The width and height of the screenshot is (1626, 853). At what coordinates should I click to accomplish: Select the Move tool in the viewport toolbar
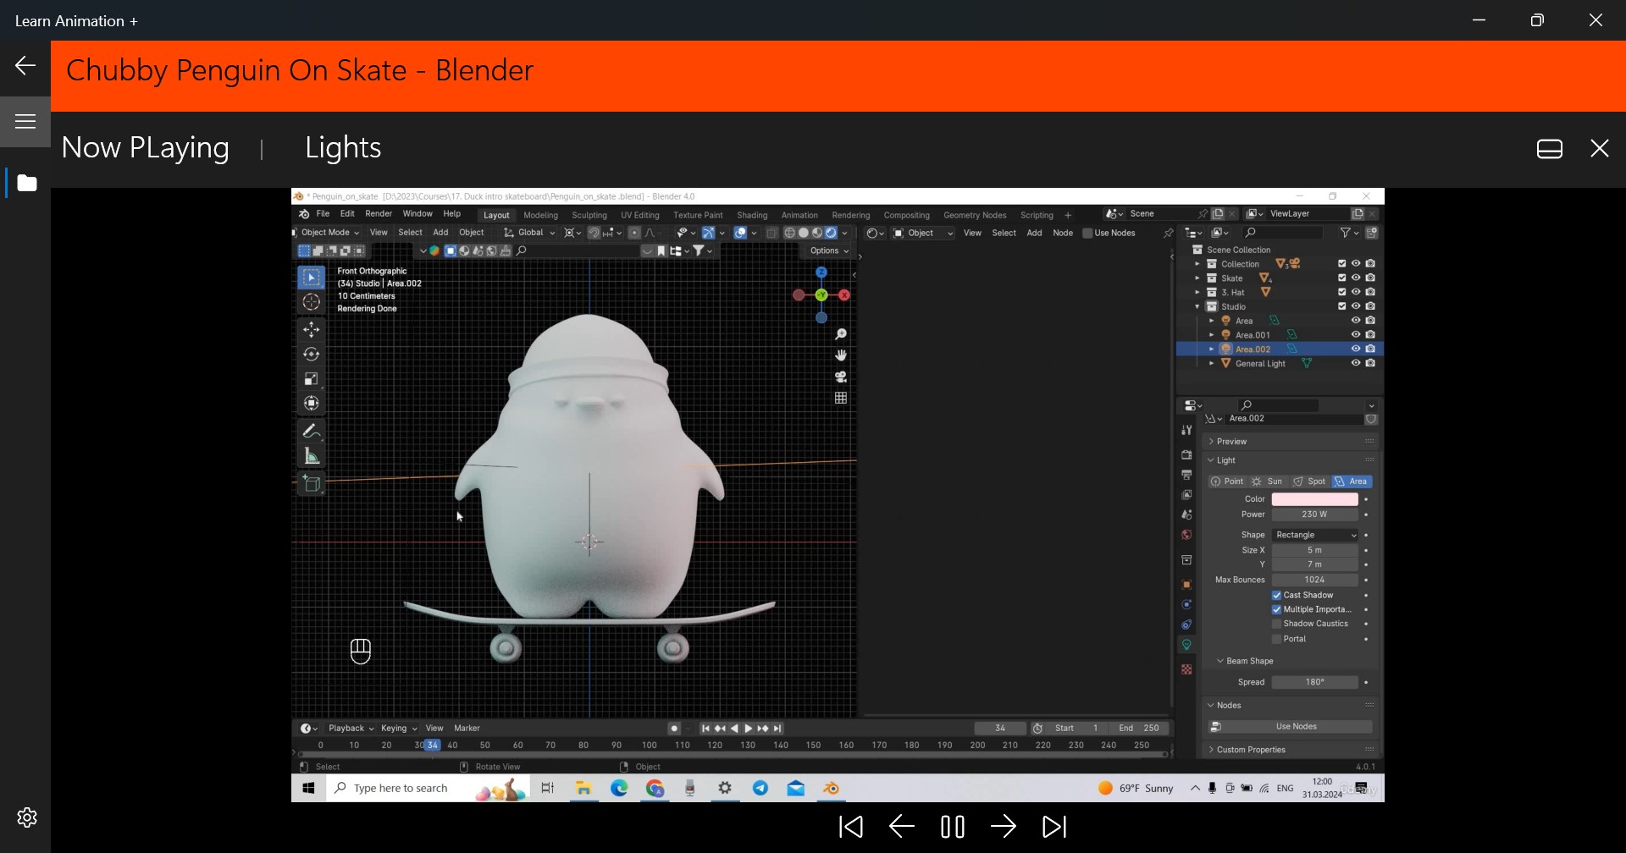311,329
